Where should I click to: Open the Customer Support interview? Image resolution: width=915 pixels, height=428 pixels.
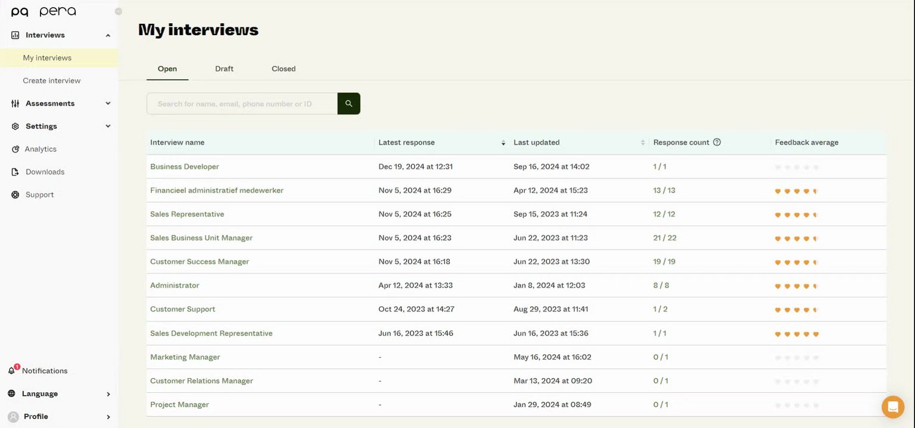point(183,309)
